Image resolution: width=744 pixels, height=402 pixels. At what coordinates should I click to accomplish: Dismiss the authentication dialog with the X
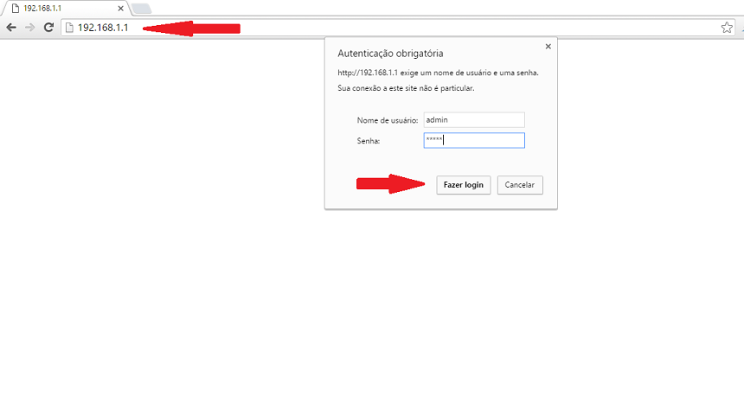click(x=548, y=48)
